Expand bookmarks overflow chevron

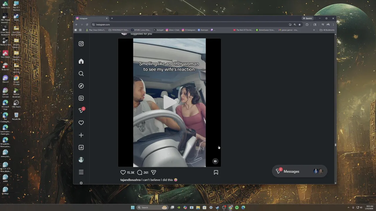[x=314, y=30]
